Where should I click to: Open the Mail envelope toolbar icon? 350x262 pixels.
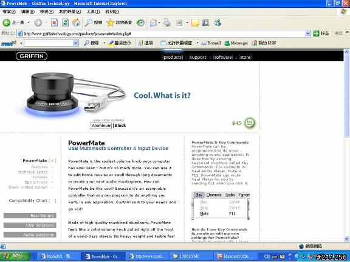click(x=153, y=22)
